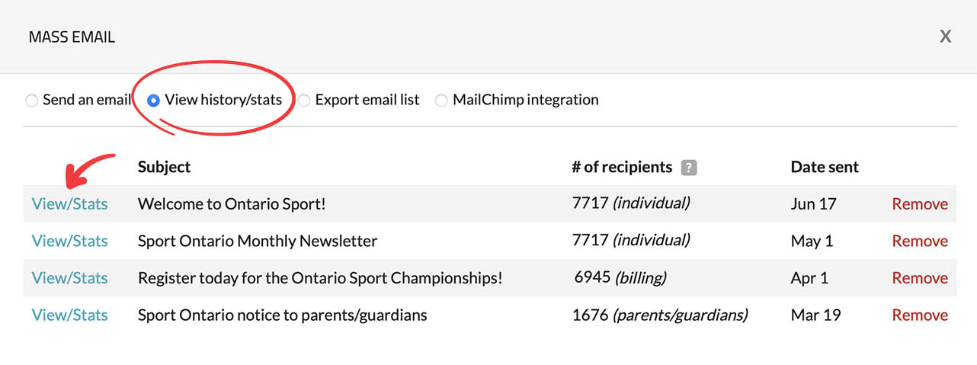View stats for parents/guardians notice email
Screen dimensions: 977x365
(69, 315)
